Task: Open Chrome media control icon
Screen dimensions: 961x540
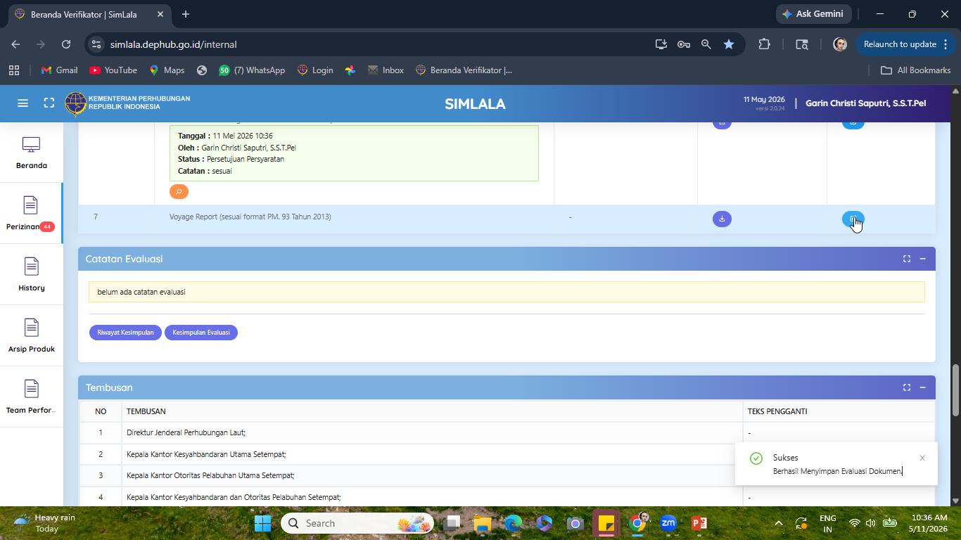Action: coord(801,44)
